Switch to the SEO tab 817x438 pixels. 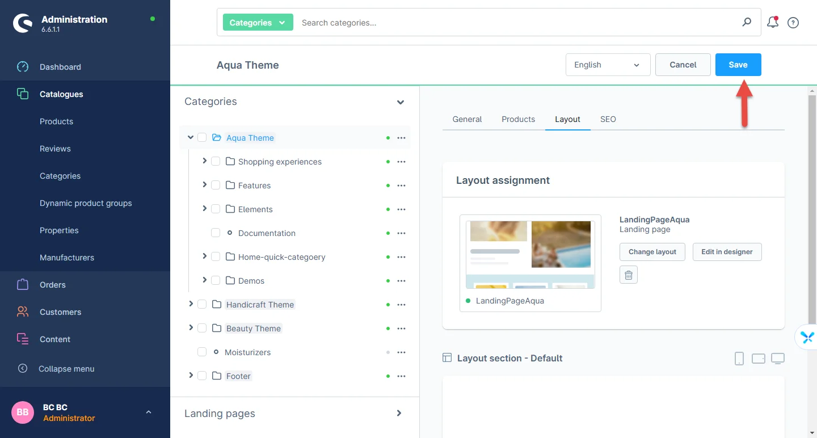608,119
